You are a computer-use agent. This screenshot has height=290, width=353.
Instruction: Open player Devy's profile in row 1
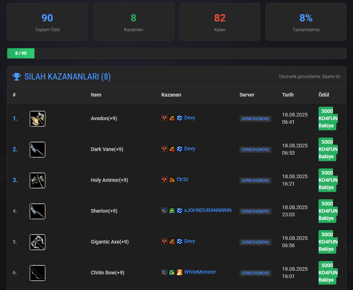pos(189,118)
